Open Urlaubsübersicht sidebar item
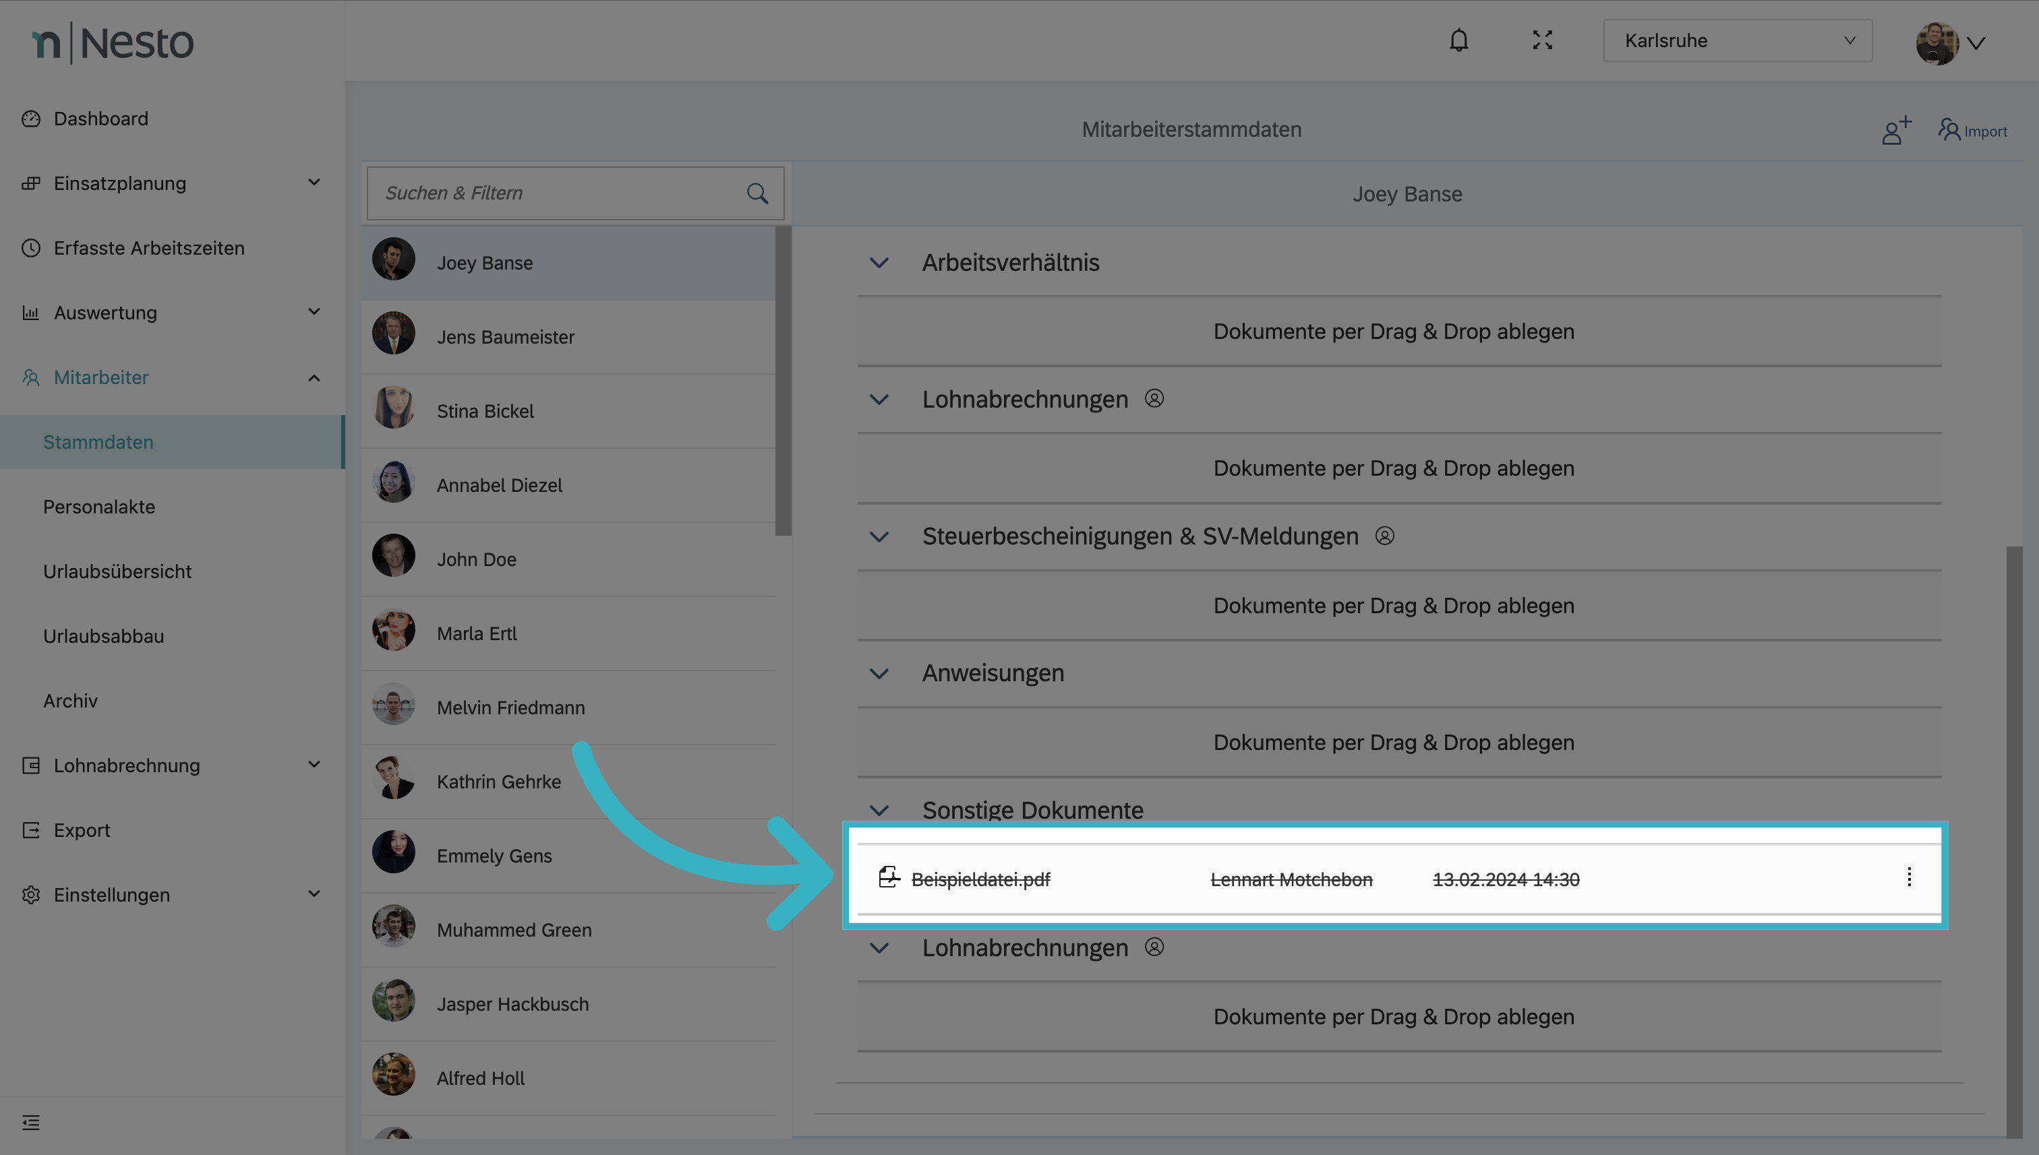Screen dimensions: 2039x1155 [117, 571]
